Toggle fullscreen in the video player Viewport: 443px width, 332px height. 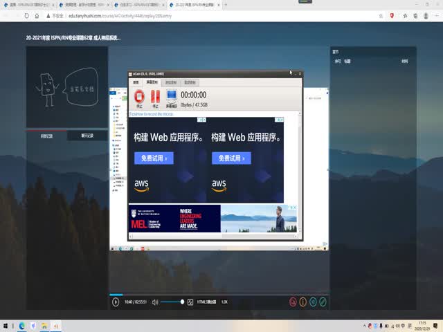click(x=190, y=302)
